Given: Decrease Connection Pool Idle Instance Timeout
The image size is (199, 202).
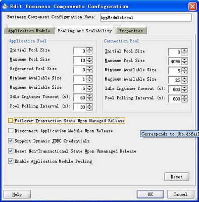Looking at the screenshot, I should click(185, 91).
